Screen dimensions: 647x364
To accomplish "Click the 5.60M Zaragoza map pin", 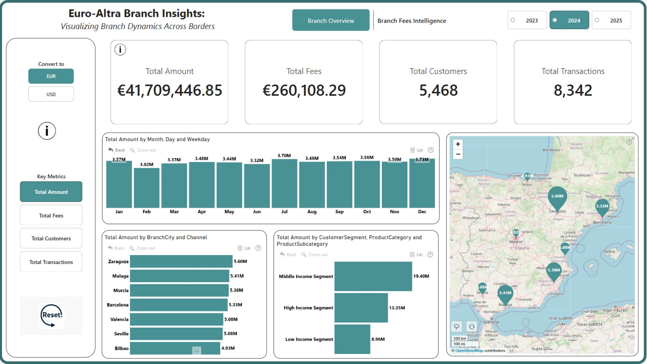I will coord(557,198).
